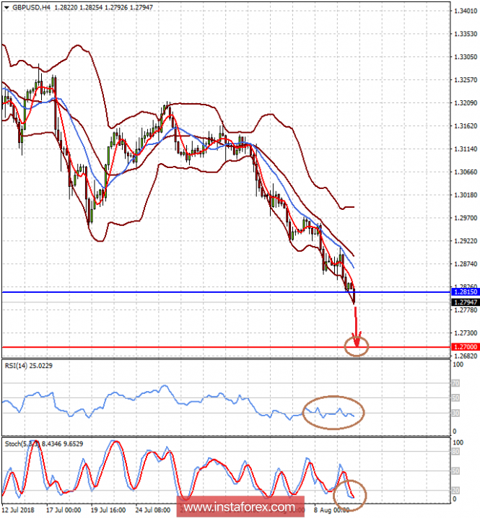Select the 12 Jul 2018 date label
480x518 pixels.
point(19,509)
